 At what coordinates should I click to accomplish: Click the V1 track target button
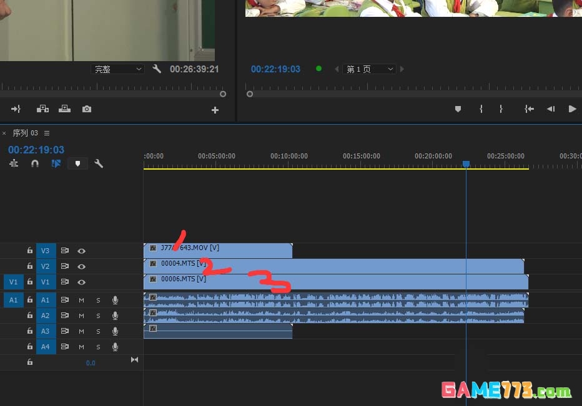click(46, 282)
